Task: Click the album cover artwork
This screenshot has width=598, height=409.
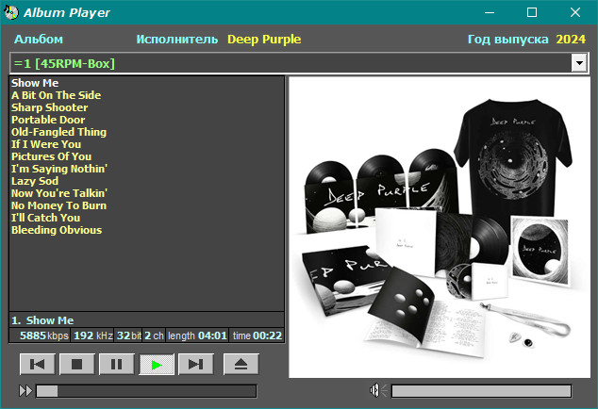Action: (x=440, y=227)
